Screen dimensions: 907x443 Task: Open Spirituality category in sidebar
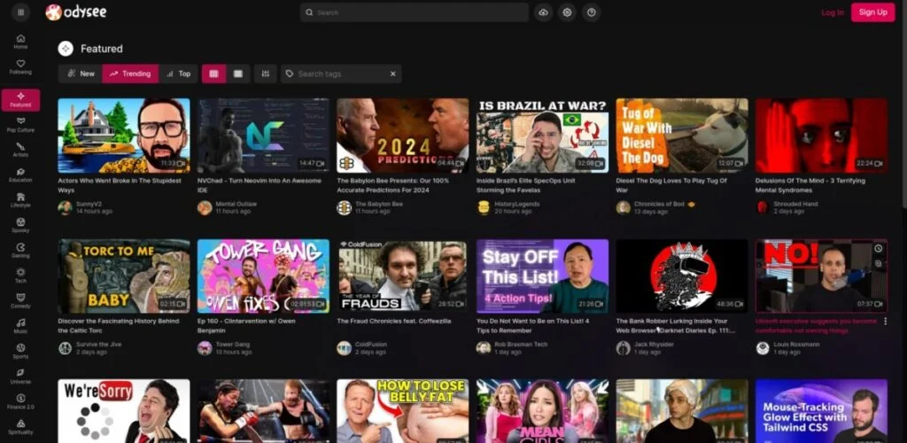(x=21, y=427)
